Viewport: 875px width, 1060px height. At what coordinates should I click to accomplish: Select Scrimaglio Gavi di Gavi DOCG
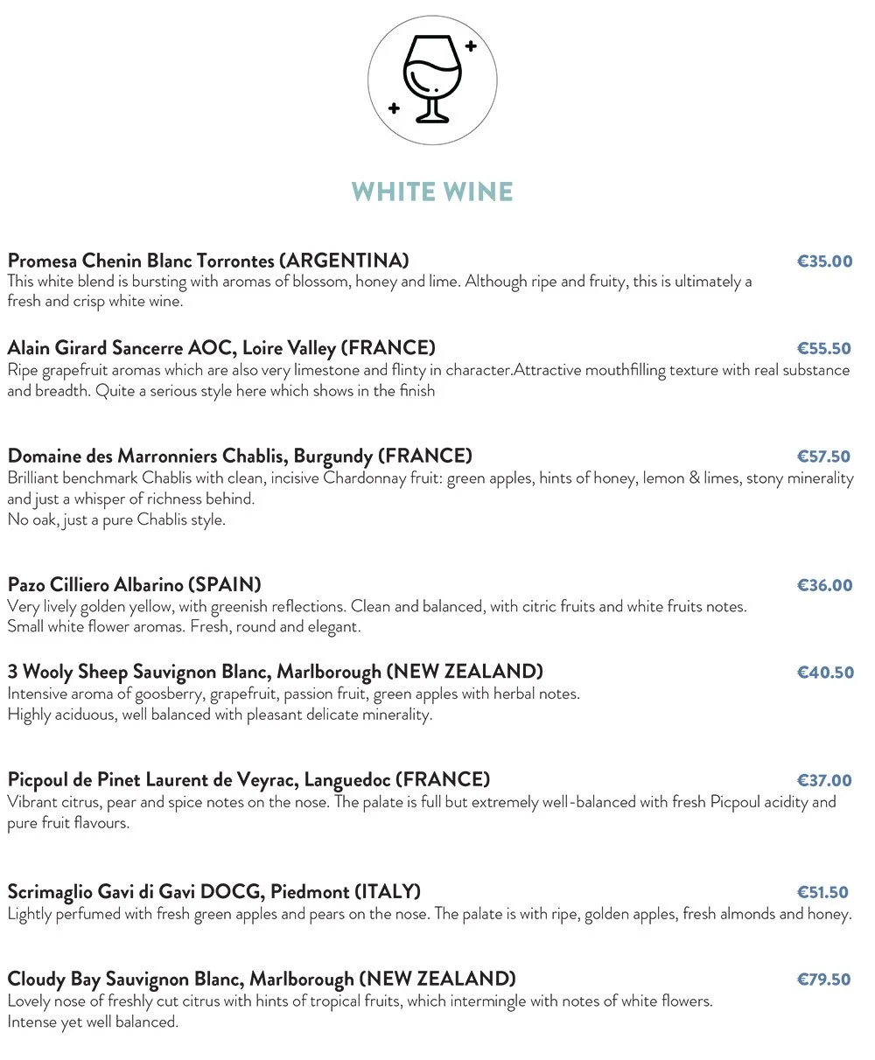click(x=214, y=891)
